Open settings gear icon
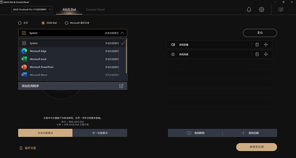Viewport: 296px width, 158px height. click(x=262, y=10)
